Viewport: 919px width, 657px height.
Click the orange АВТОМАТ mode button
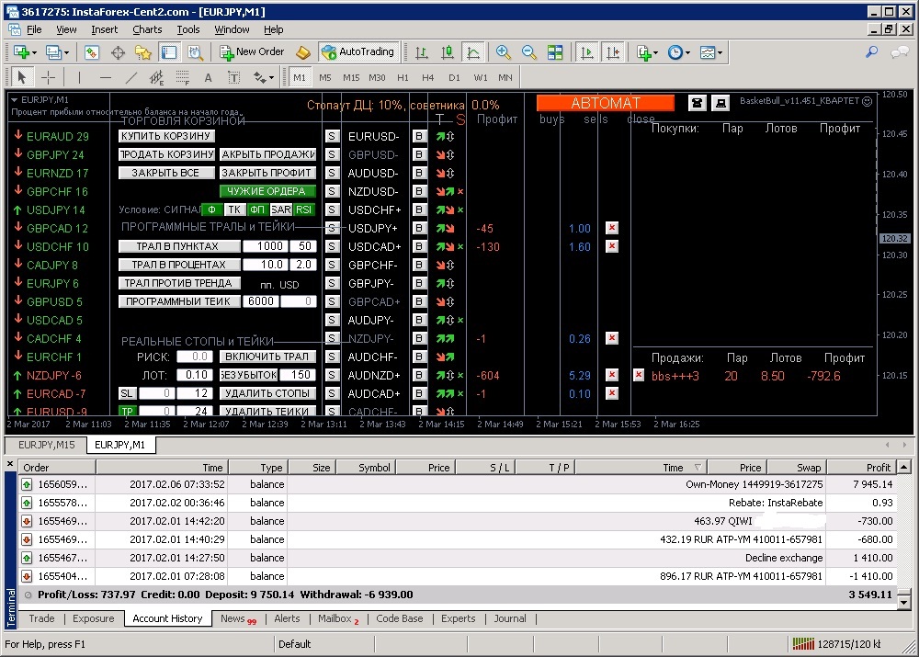[605, 103]
